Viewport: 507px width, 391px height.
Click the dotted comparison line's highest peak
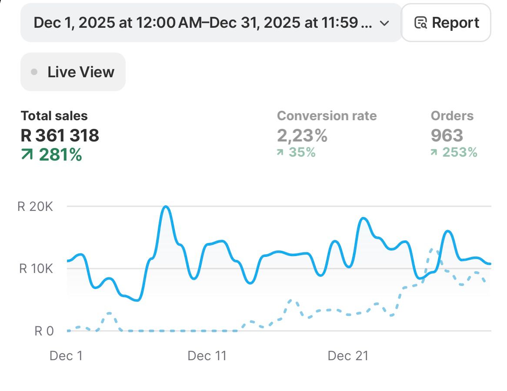click(431, 250)
